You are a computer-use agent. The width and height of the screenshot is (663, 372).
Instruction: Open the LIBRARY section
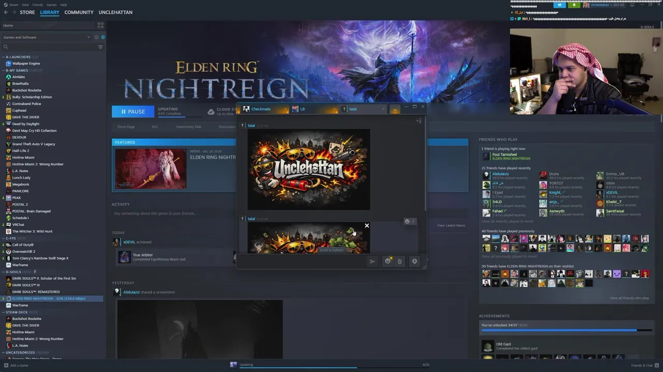(x=50, y=12)
